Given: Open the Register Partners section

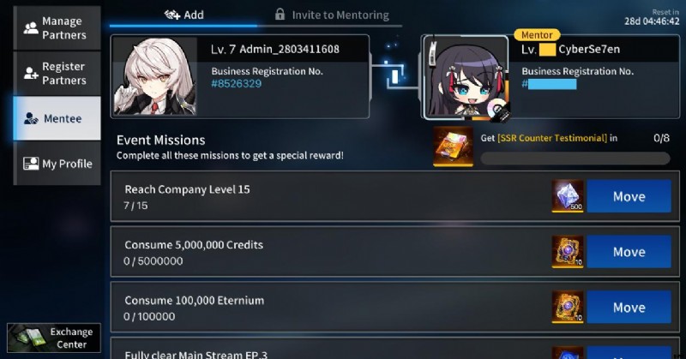Looking at the screenshot, I should tap(57, 73).
